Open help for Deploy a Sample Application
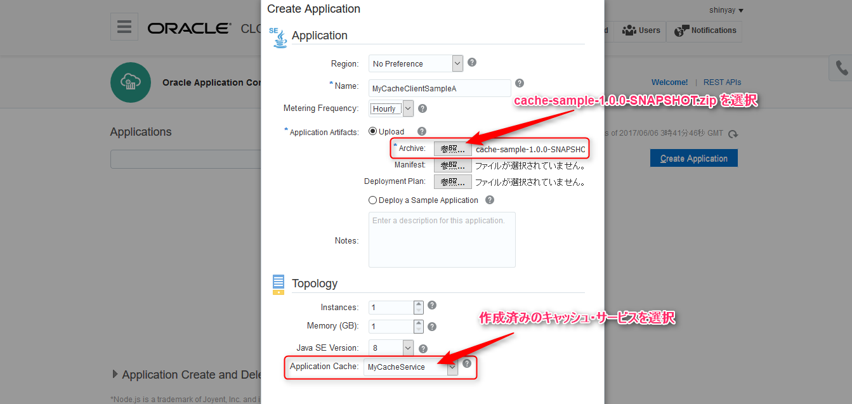852x404 pixels. [490, 200]
